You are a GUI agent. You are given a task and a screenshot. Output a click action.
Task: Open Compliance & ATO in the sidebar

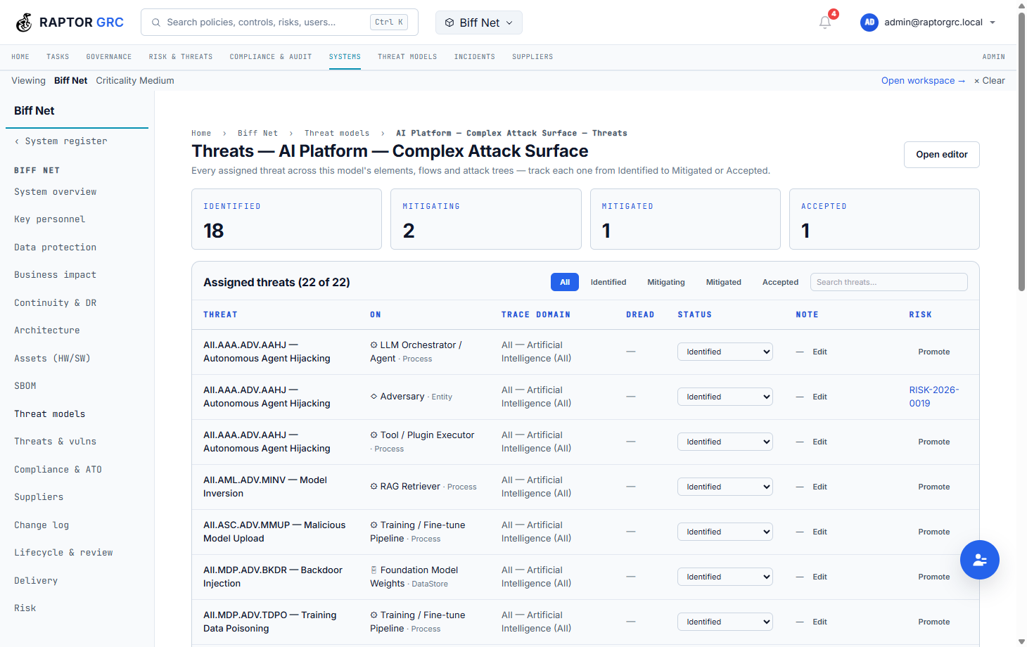tap(58, 470)
